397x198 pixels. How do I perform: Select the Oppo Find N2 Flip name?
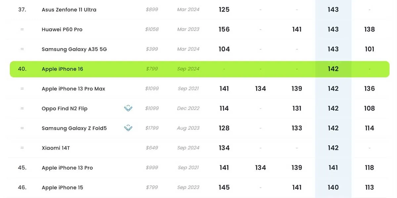tap(65, 108)
